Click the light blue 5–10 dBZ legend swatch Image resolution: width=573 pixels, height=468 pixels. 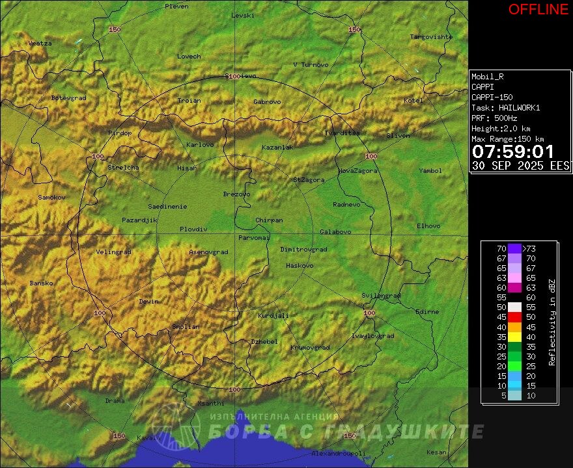pyautogui.click(x=515, y=395)
